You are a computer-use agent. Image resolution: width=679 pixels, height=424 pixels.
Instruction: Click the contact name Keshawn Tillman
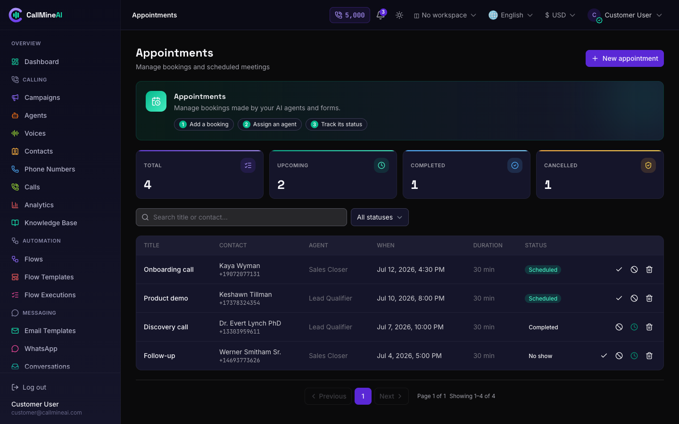[x=246, y=294]
